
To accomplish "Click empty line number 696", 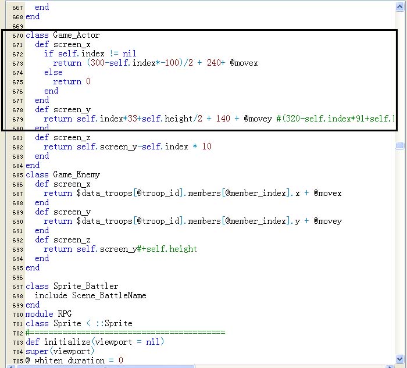I will coord(17,277).
